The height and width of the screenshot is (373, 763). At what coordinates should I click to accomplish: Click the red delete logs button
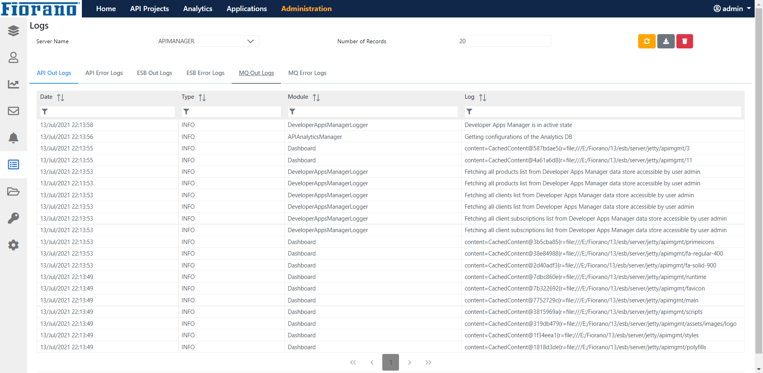coord(685,41)
